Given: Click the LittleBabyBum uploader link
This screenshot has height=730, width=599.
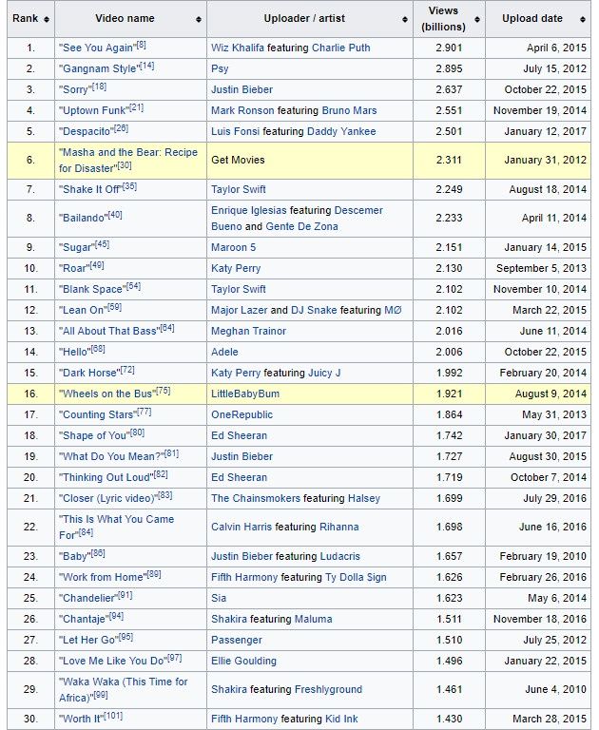Looking at the screenshot, I should point(245,394).
